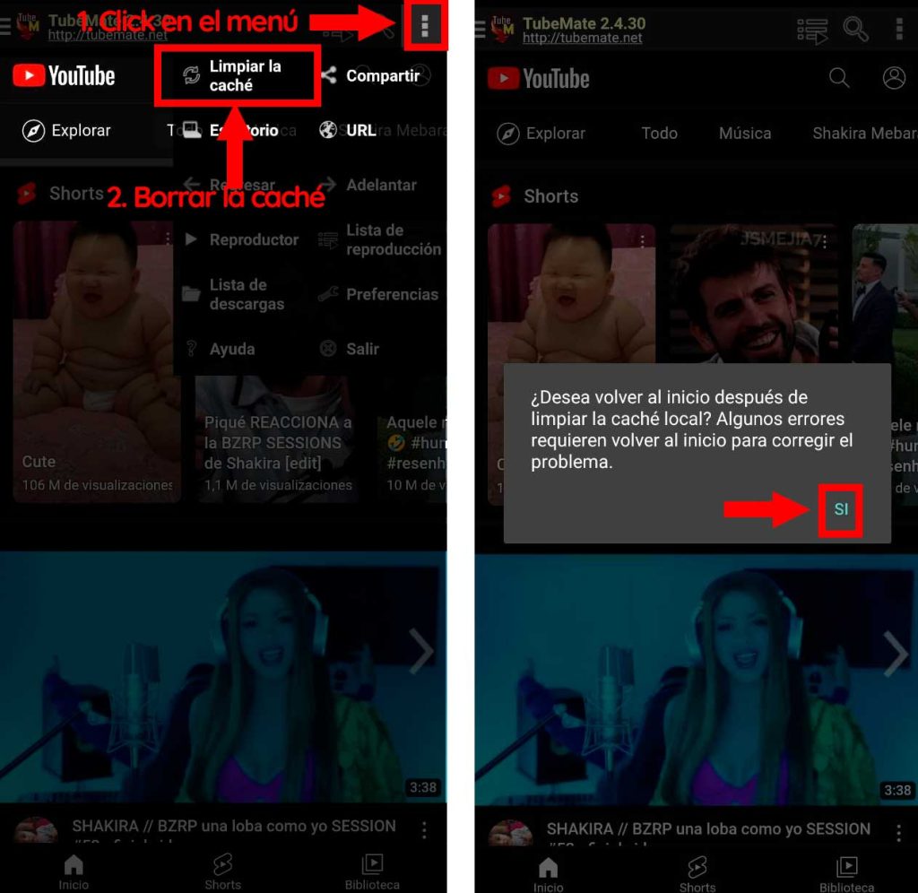This screenshot has width=918, height=893.
Task: Open the account profile icon in right screenshot
Action: (x=894, y=77)
